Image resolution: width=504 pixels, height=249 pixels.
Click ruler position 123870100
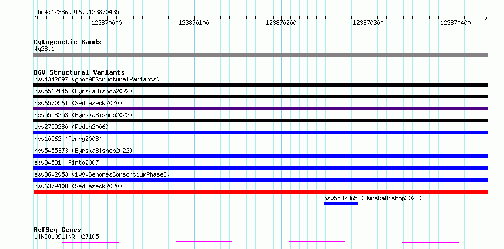pos(194,23)
